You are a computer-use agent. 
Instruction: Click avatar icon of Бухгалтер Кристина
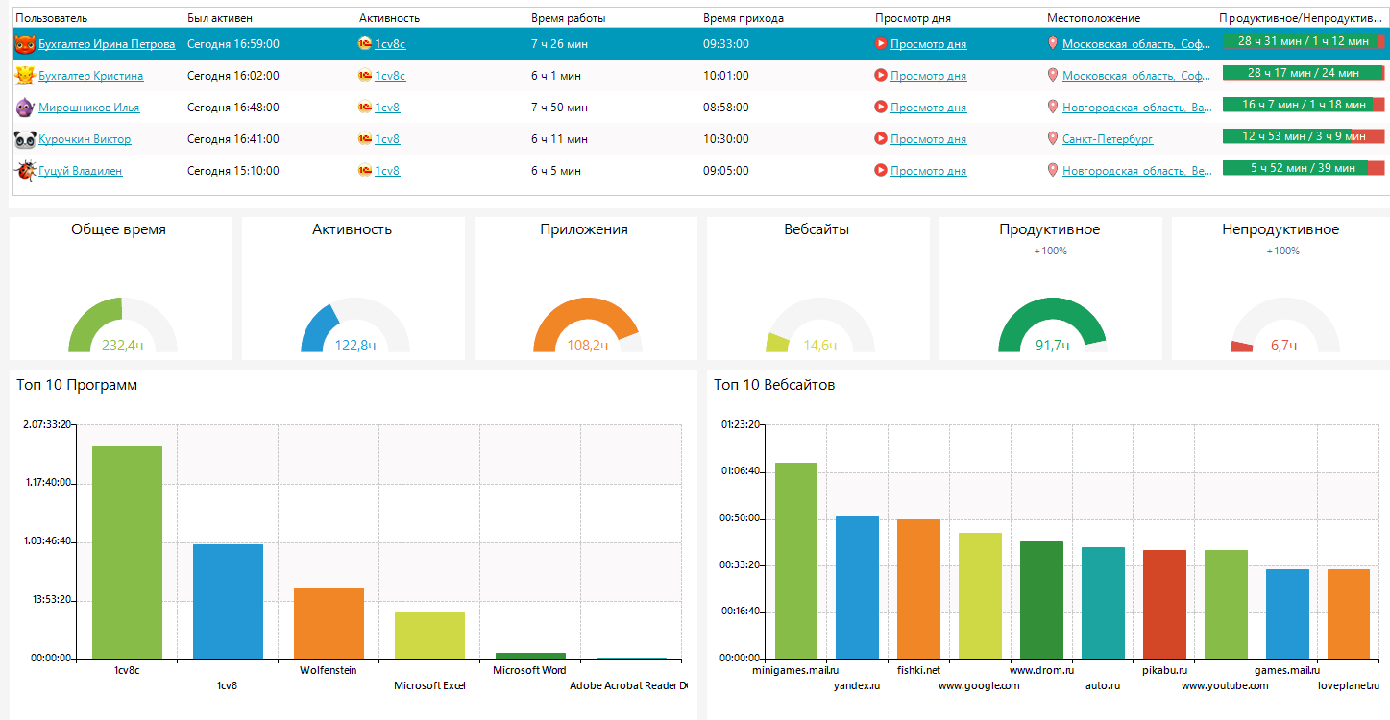point(25,76)
